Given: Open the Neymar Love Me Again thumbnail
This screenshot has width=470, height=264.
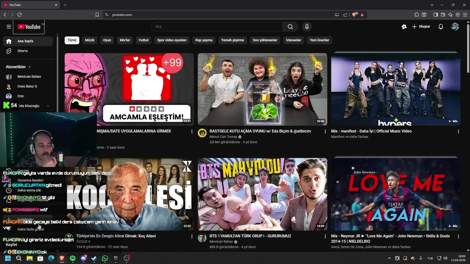Looking at the screenshot, I should [396, 194].
